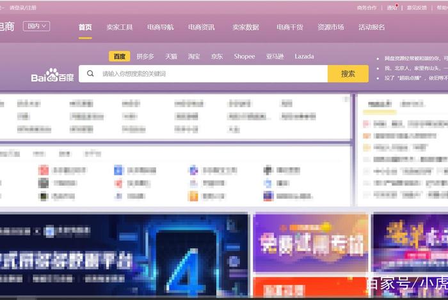Open the 电商资讯 menu
The width and height of the screenshot is (448, 300).
click(x=202, y=27)
